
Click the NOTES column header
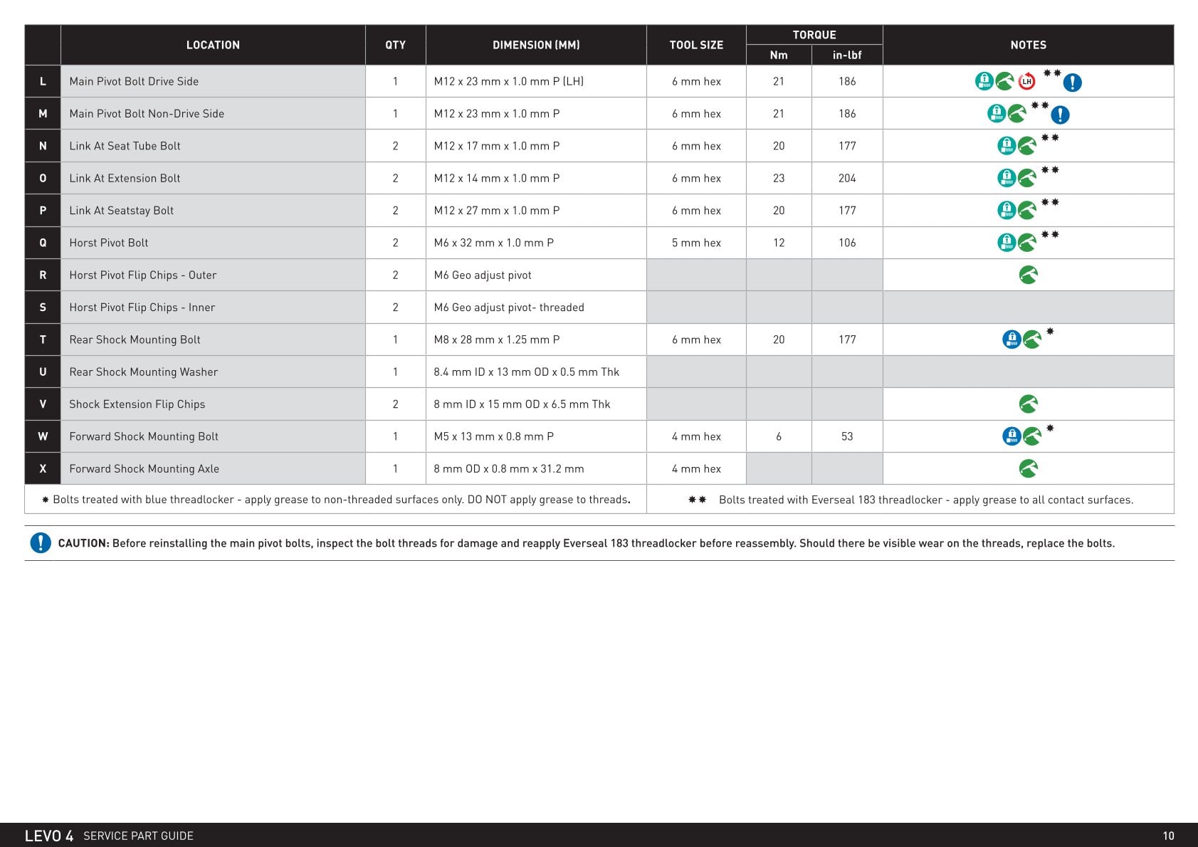(1028, 45)
